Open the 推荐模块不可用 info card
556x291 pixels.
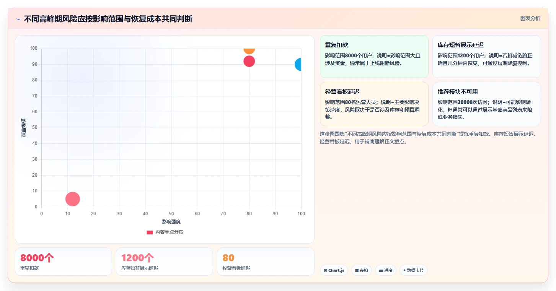pos(486,104)
